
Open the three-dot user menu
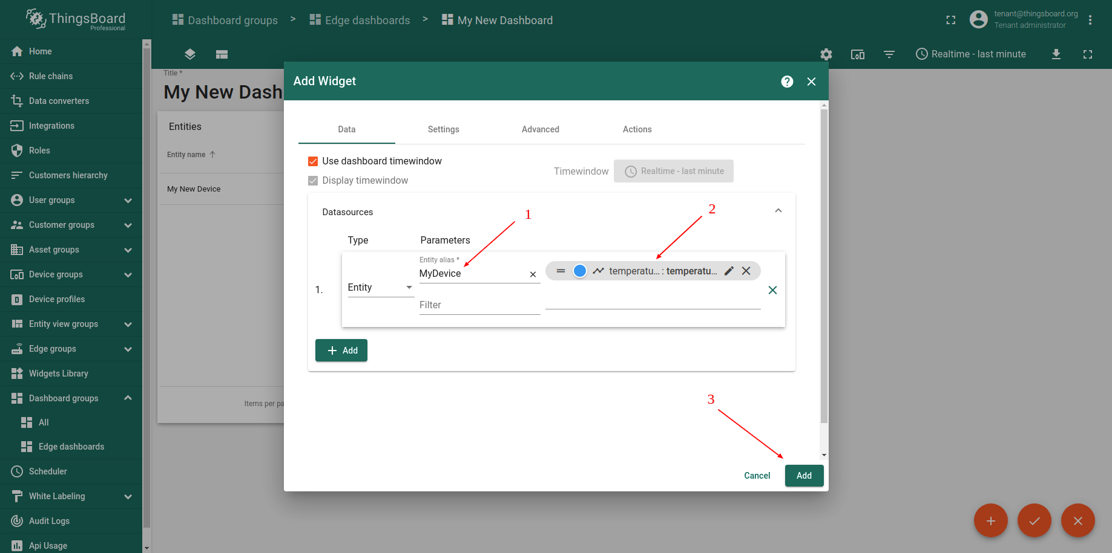tap(1090, 20)
